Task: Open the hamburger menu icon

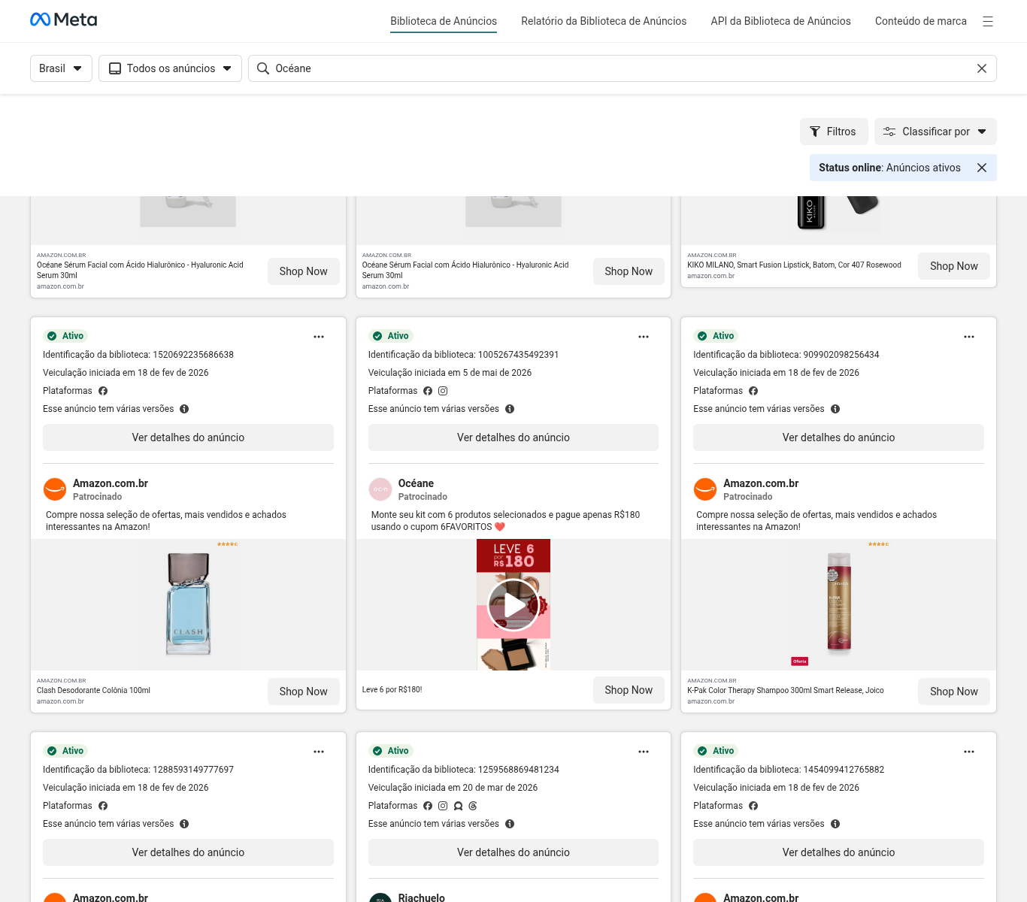Action: point(988,21)
